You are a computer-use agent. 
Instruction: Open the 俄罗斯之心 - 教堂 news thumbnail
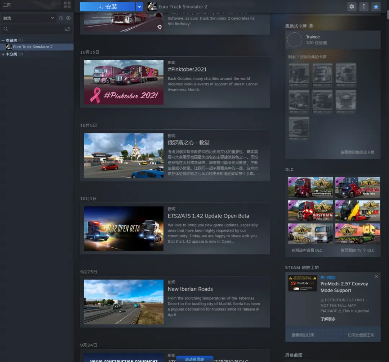tap(124, 155)
